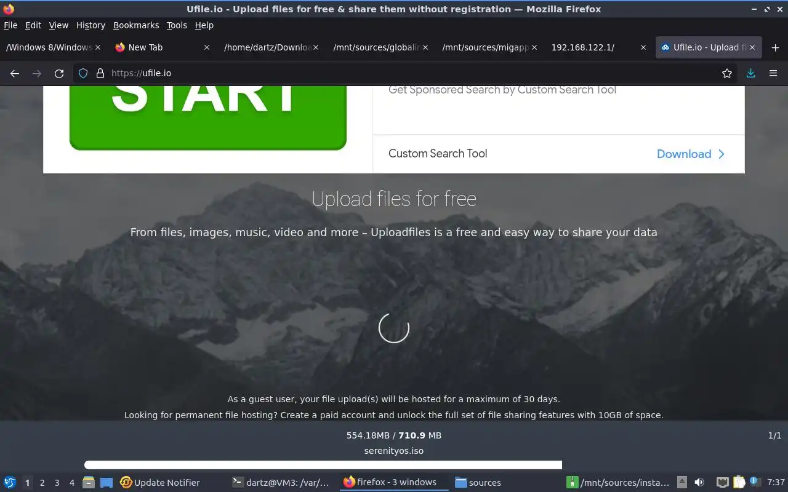The image size is (788, 492).
Task: Open the Edit menu
Action: 33,25
